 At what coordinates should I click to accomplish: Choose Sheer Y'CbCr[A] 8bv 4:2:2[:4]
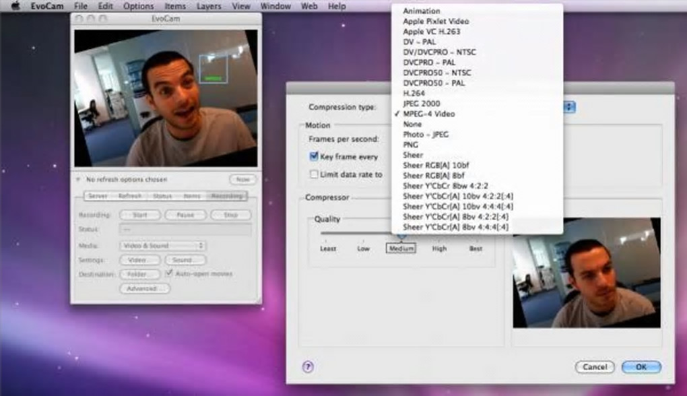click(477, 217)
